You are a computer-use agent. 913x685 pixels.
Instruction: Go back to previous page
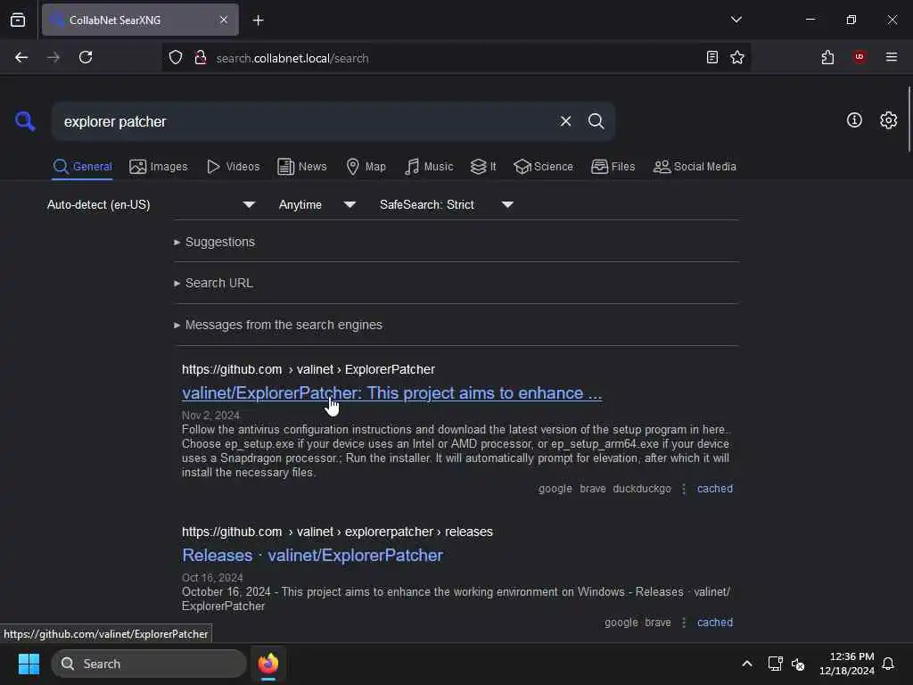21,57
